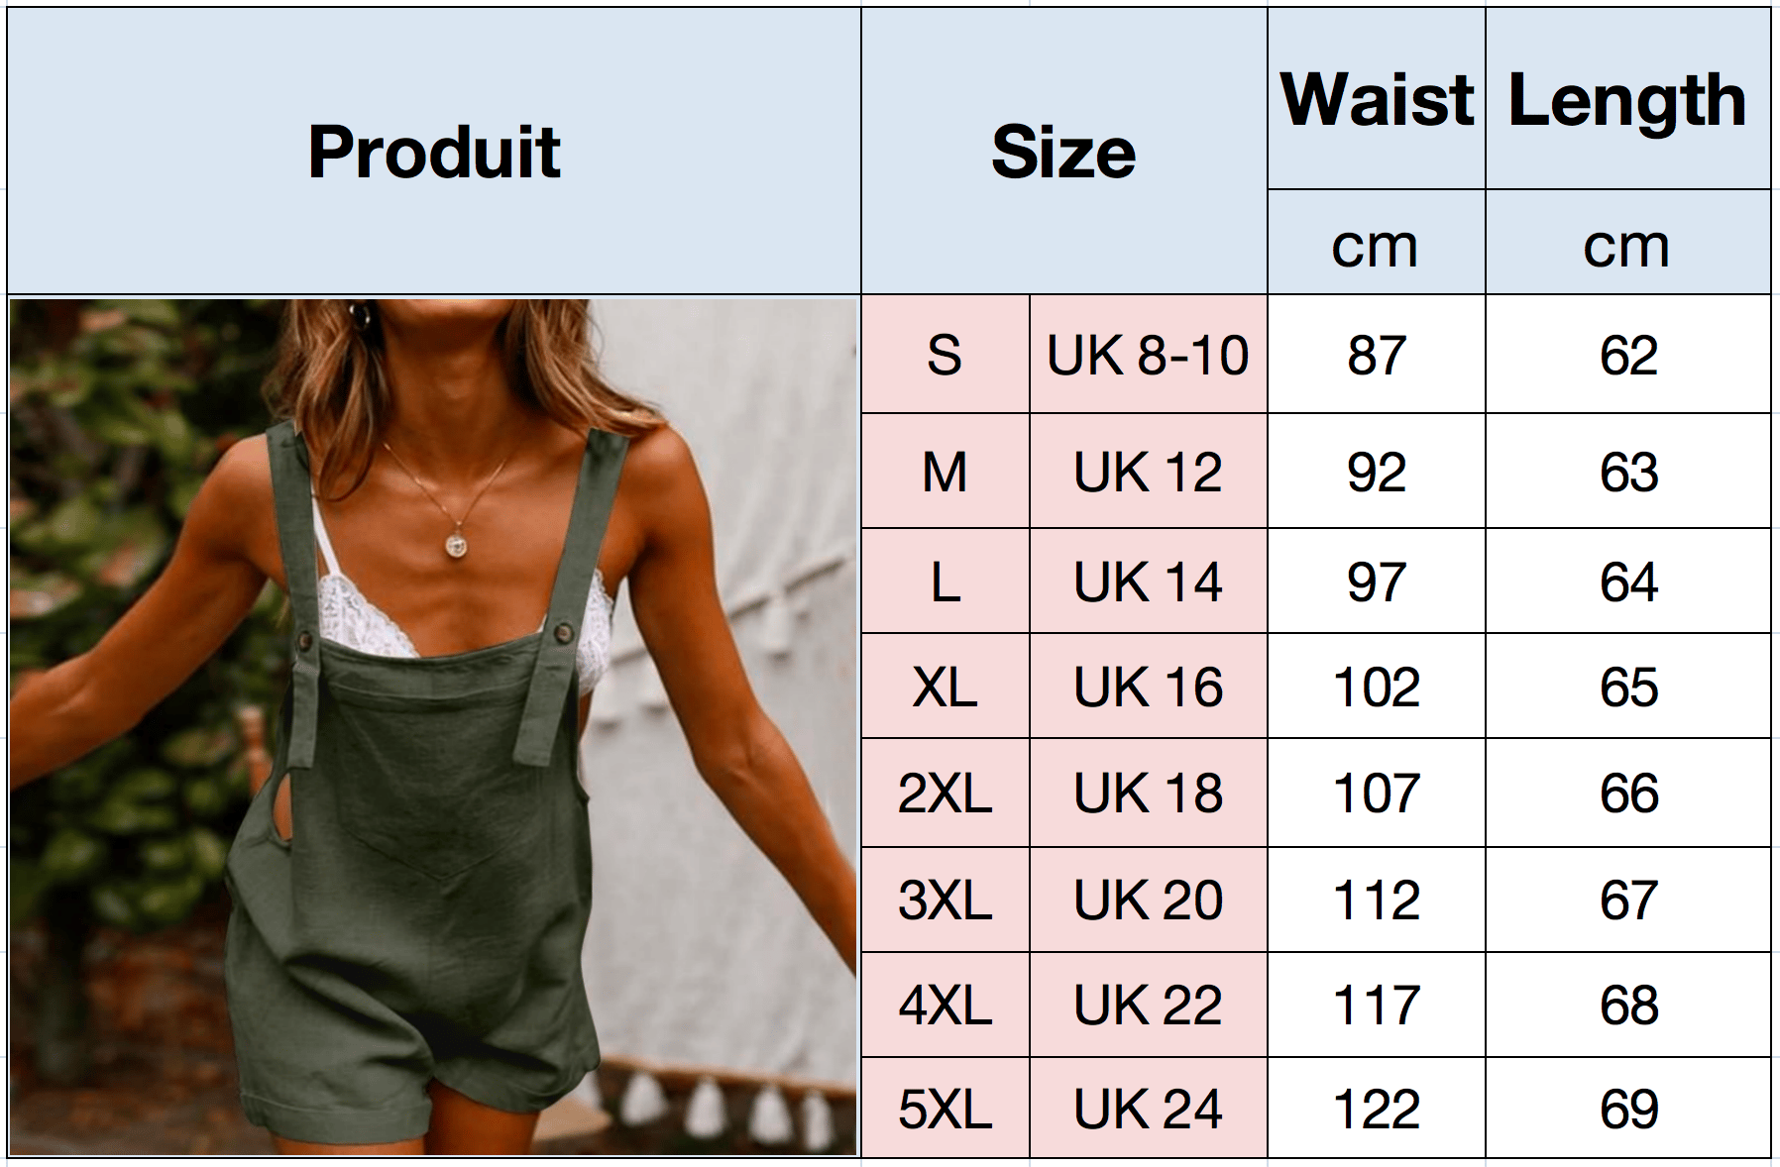The height and width of the screenshot is (1167, 1780).
Task: Select the 5XL size cell
Action: 945,1109
